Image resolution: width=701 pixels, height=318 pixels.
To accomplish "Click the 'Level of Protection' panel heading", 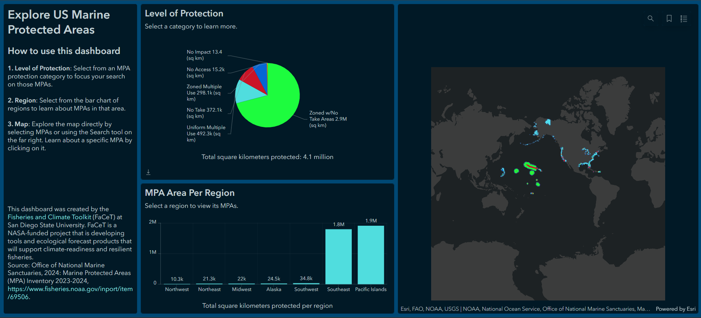I will point(184,13).
